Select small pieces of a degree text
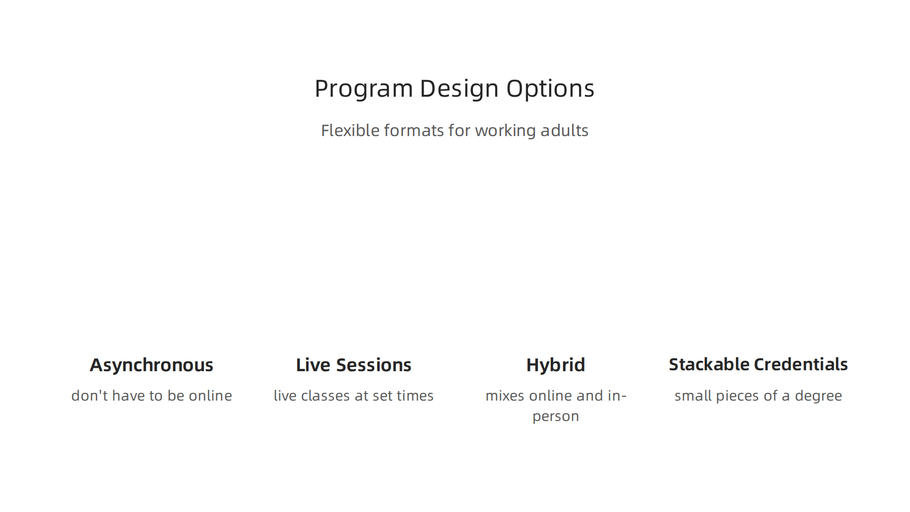 tap(758, 396)
